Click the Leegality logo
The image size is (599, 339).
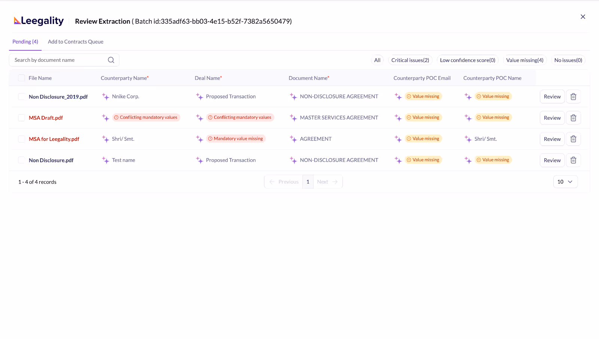tap(39, 21)
